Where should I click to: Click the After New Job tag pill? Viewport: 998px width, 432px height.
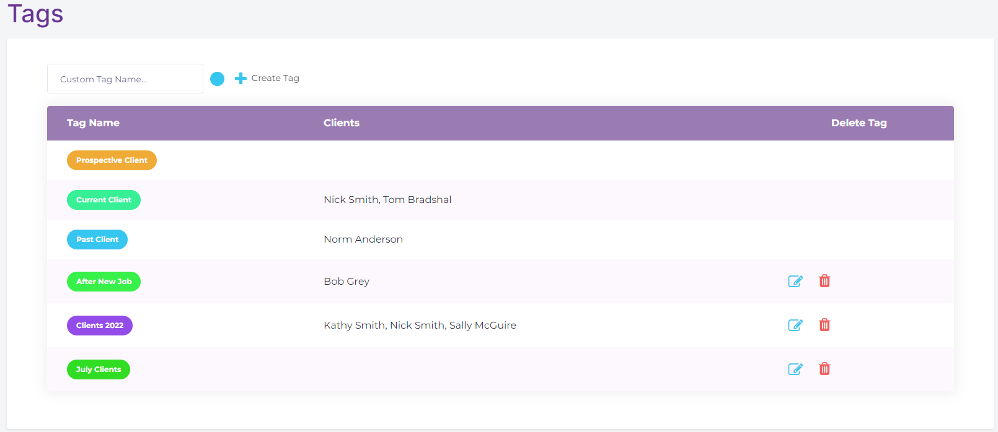pyautogui.click(x=104, y=282)
